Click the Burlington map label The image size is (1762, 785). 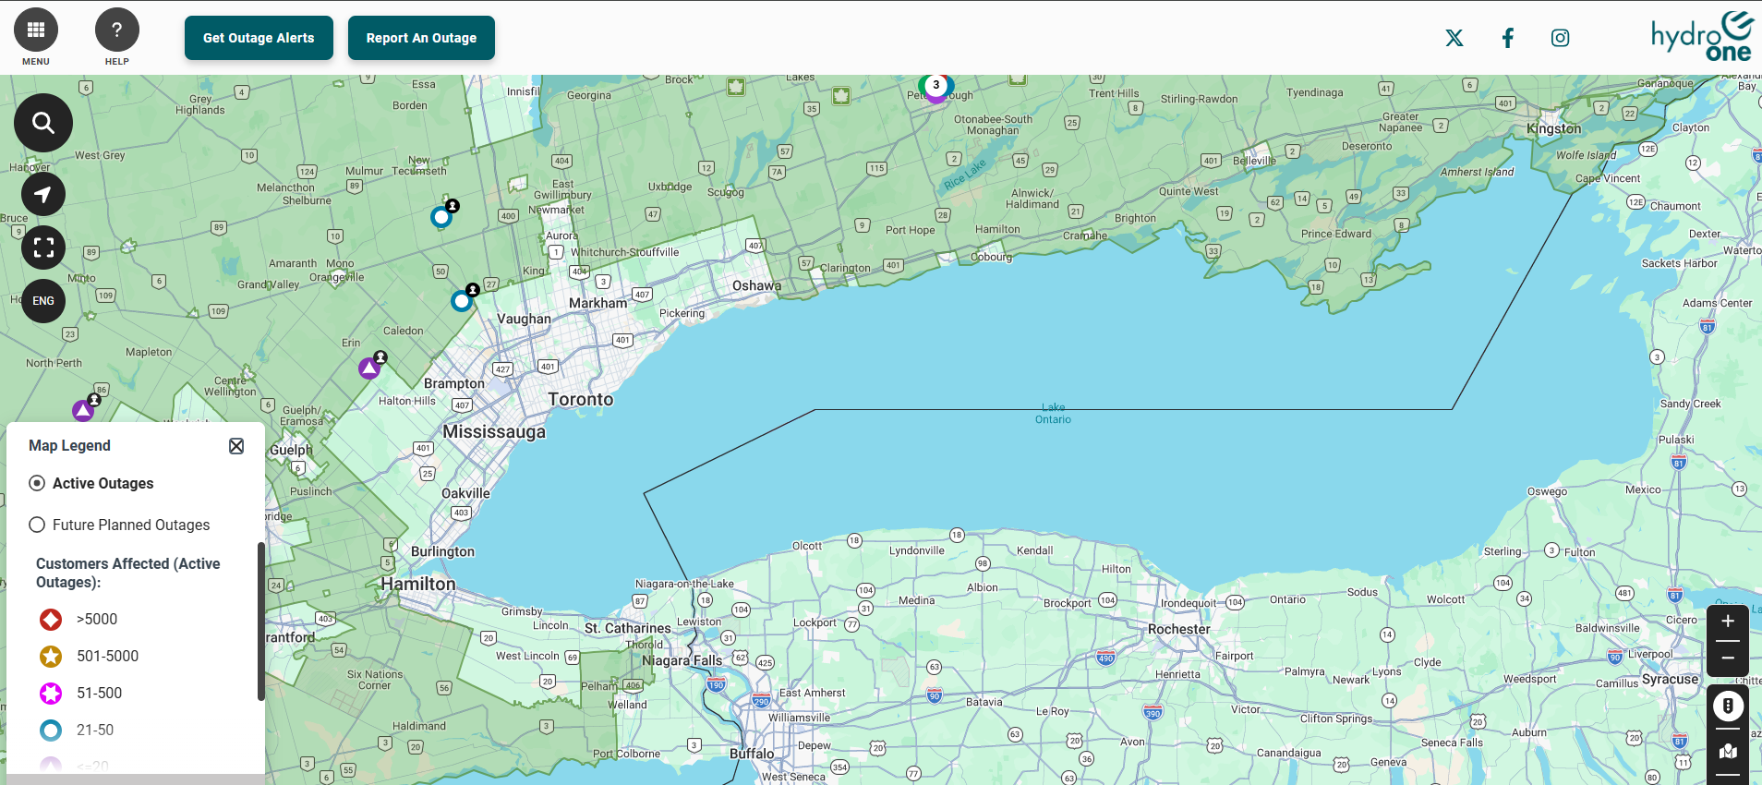click(442, 551)
